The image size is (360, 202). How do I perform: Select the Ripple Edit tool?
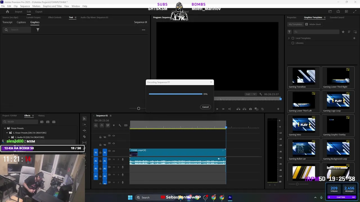tap(84, 130)
